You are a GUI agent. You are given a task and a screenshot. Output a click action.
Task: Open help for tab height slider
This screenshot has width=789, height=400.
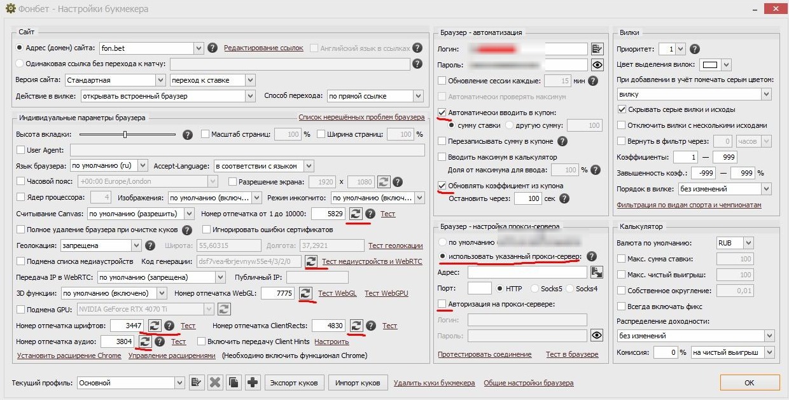[188, 135]
